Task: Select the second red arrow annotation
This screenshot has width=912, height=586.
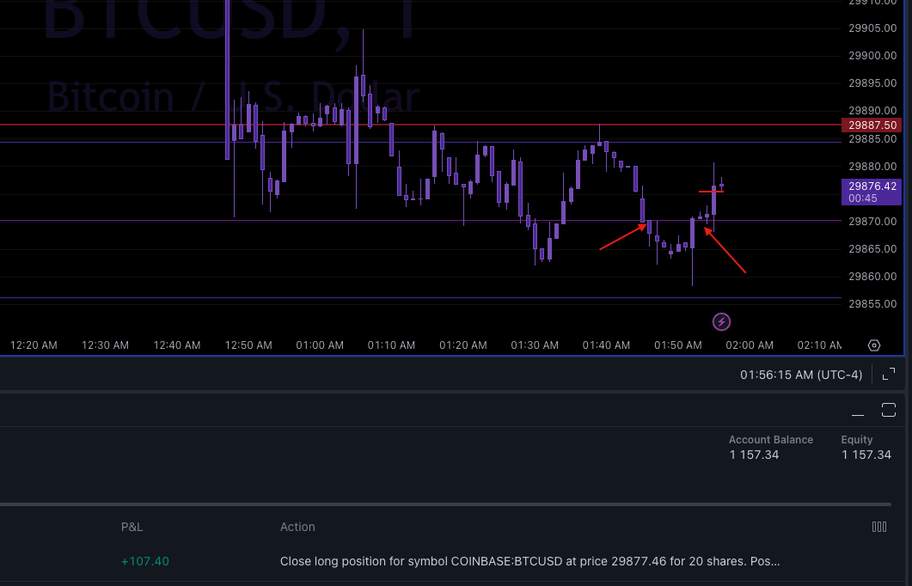Action: pos(726,249)
